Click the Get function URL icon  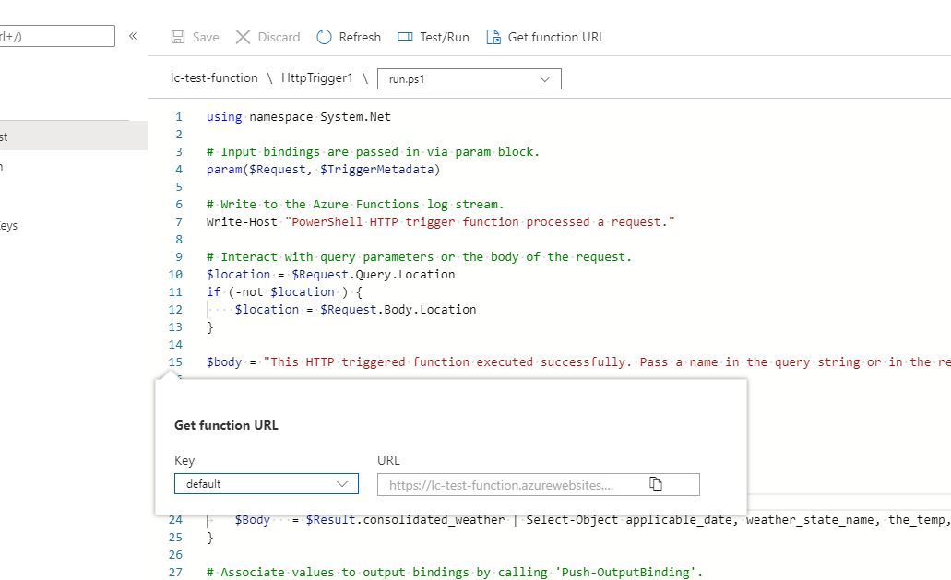click(x=493, y=37)
